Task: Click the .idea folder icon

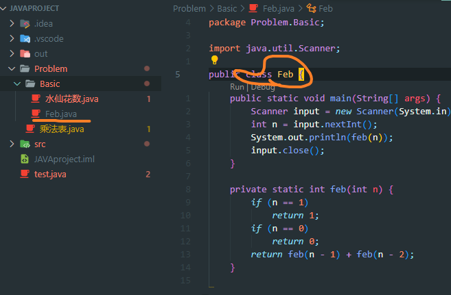Action: pyautogui.click(x=25, y=24)
